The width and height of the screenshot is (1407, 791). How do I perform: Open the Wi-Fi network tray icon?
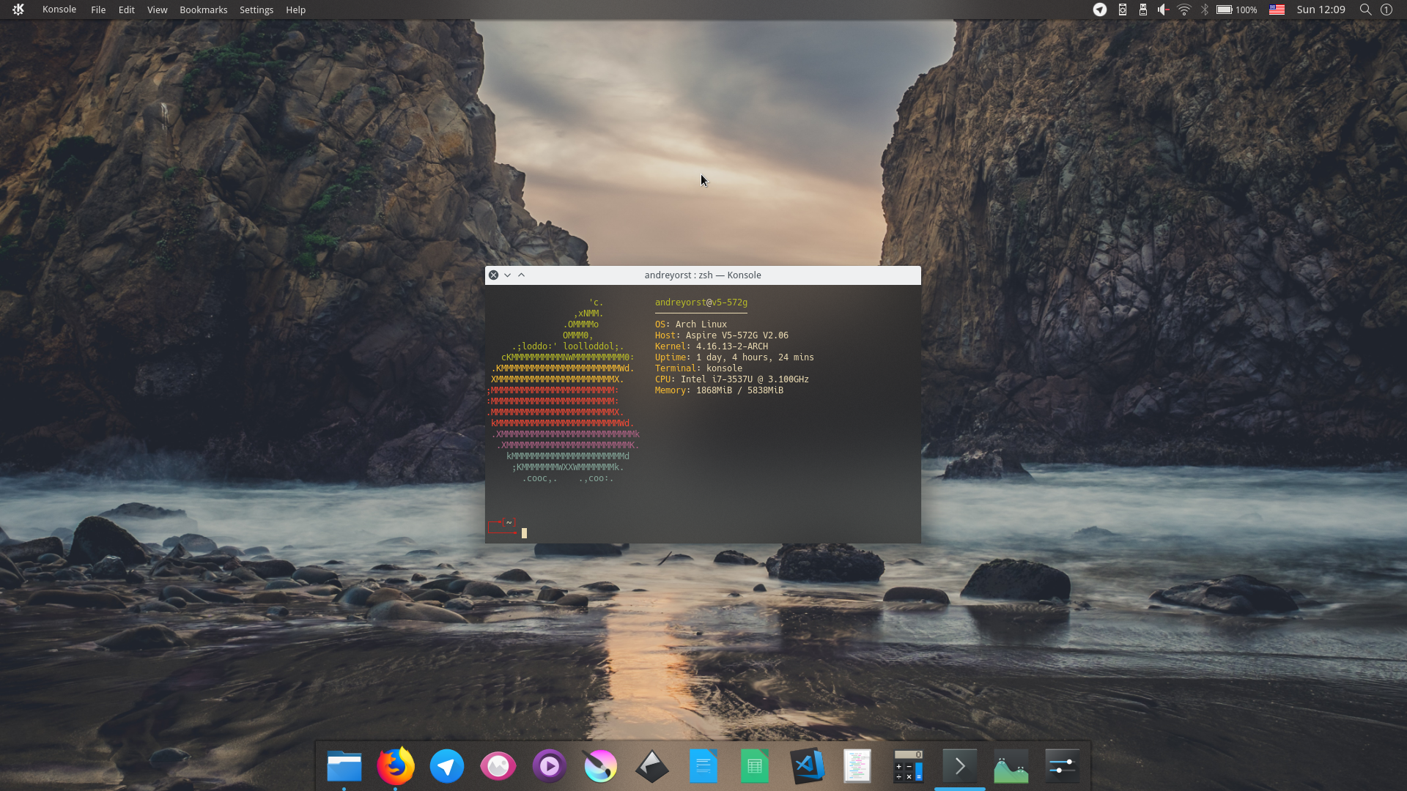(x=1183, y=10)
